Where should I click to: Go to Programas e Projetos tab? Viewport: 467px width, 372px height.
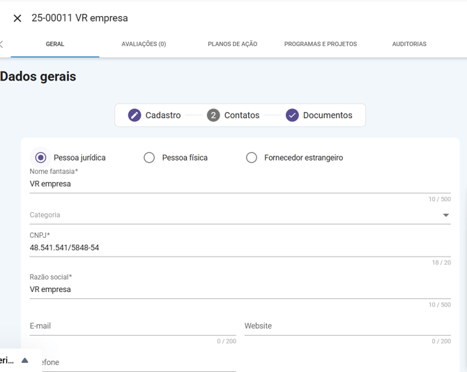tap(320, 44)
